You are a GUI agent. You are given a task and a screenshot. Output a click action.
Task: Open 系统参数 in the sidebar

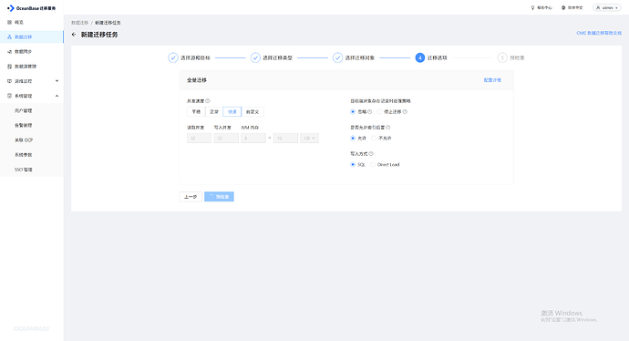coord(24,155)
